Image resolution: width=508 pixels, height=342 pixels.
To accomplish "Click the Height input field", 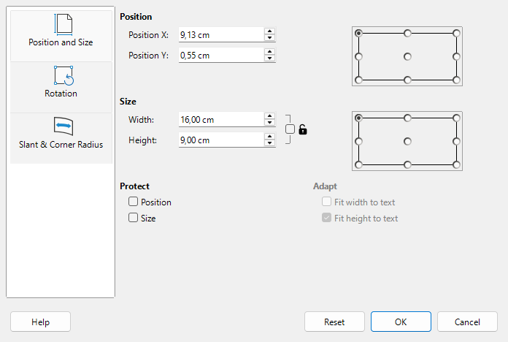I will click(x=221, y=140).
